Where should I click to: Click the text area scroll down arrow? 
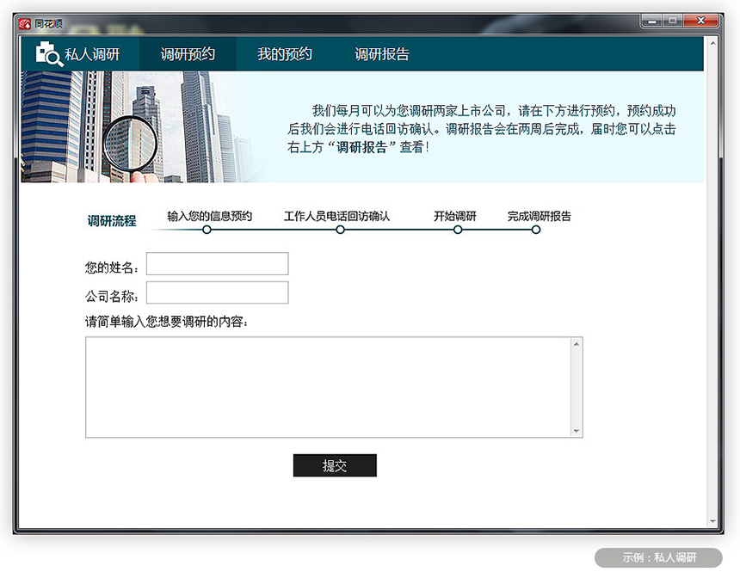click(577, 430)
